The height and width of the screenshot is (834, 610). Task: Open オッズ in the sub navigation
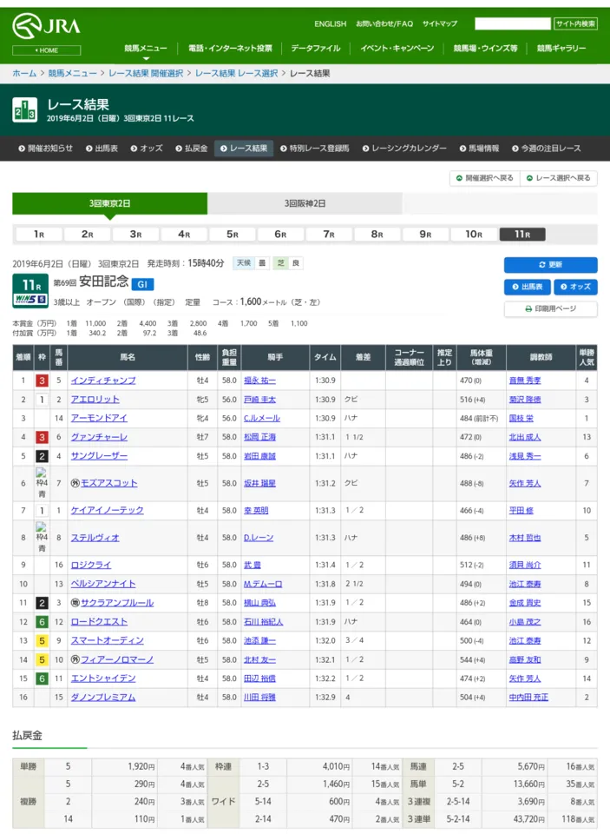147,149
